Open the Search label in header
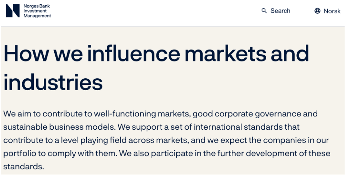The height and width of the screenshot is (175, 346). (x=280, y=11)
